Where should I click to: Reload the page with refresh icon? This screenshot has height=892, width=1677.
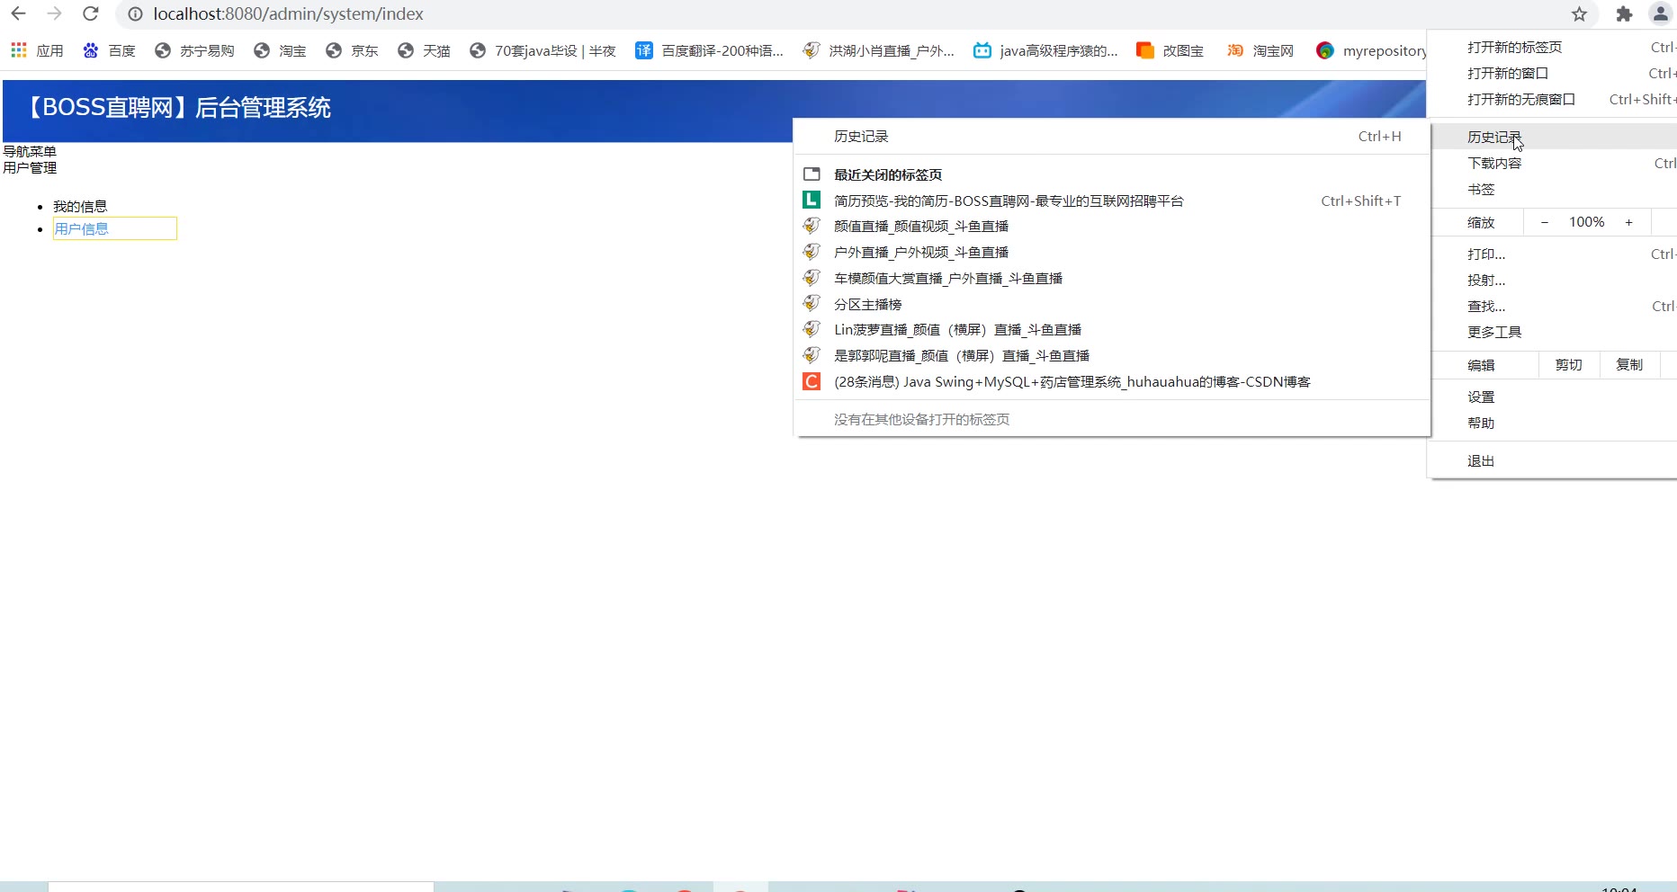90,13
